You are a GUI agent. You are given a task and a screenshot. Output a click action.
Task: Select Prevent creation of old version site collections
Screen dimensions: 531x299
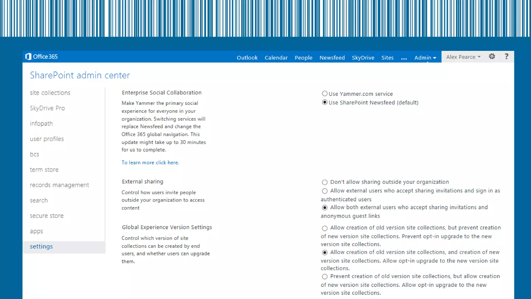click(x=325, y=276)
